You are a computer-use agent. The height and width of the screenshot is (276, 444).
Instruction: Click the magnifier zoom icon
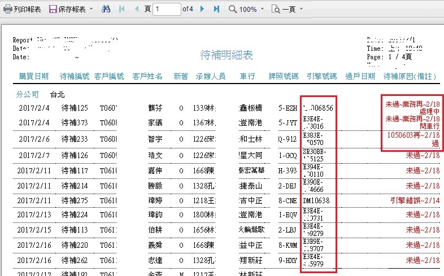pyautogui.click(x=233, y=10)
